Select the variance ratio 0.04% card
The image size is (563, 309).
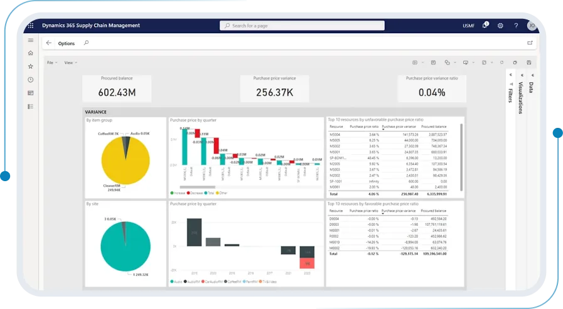[x=432, y=88]
